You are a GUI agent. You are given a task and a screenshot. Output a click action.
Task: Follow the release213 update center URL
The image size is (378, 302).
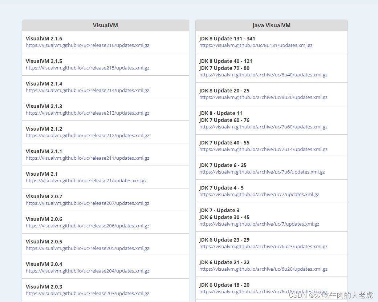[x=88, y=113]
